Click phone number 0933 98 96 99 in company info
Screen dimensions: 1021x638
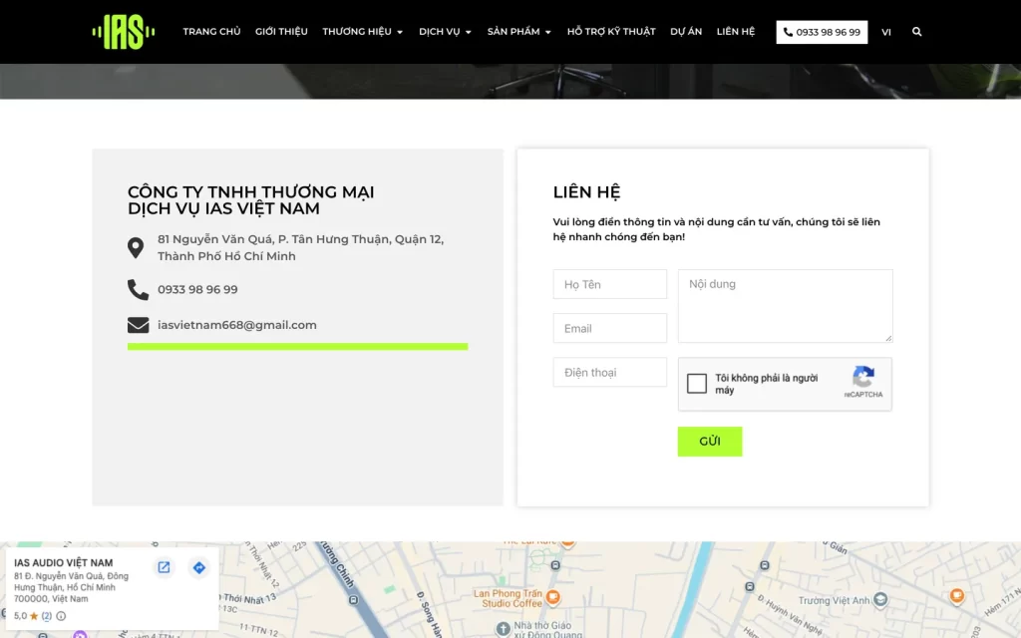click(x=197, y=290)
